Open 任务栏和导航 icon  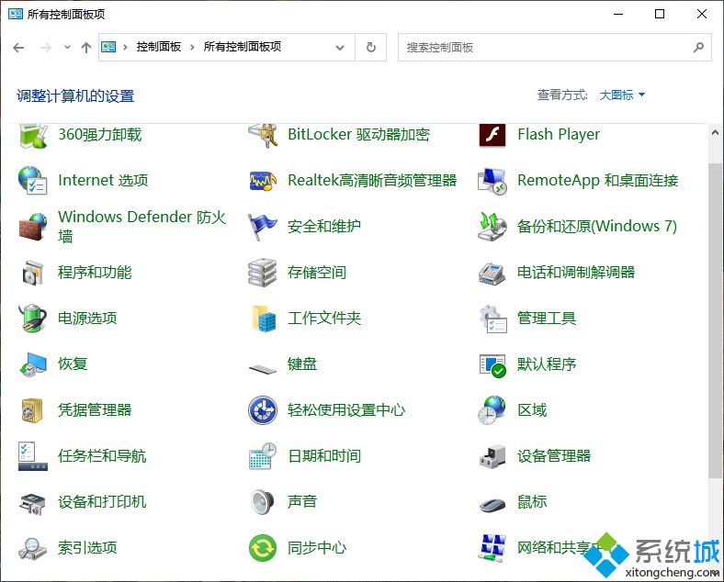(32, 456)
